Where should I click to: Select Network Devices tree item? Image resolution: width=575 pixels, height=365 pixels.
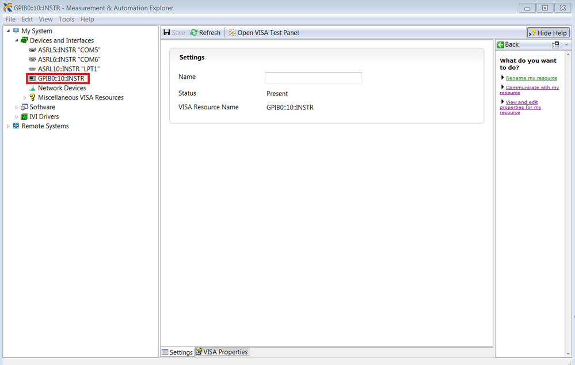pyautogui.click(x=62, y=88)
